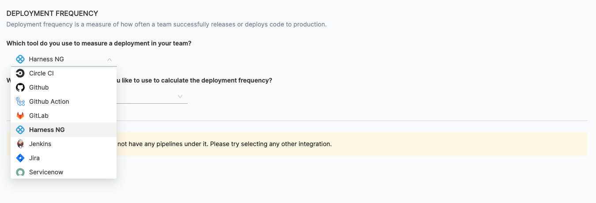Choose the Circle CI option label

click(41, 73)
